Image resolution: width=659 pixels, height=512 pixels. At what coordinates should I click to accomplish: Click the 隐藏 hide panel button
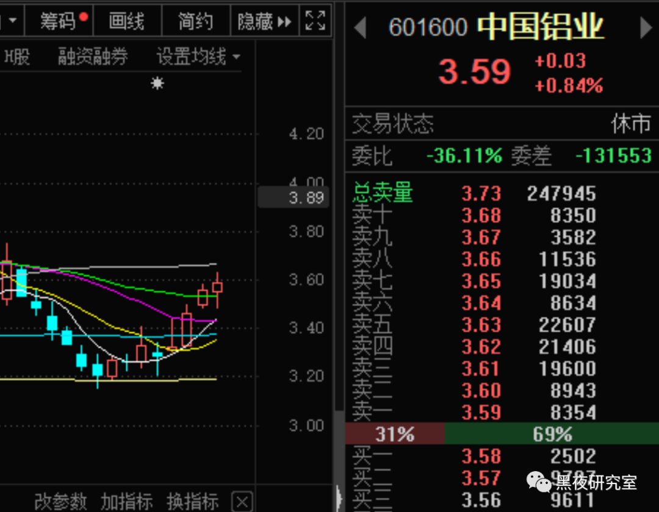(x=264, y=21)
